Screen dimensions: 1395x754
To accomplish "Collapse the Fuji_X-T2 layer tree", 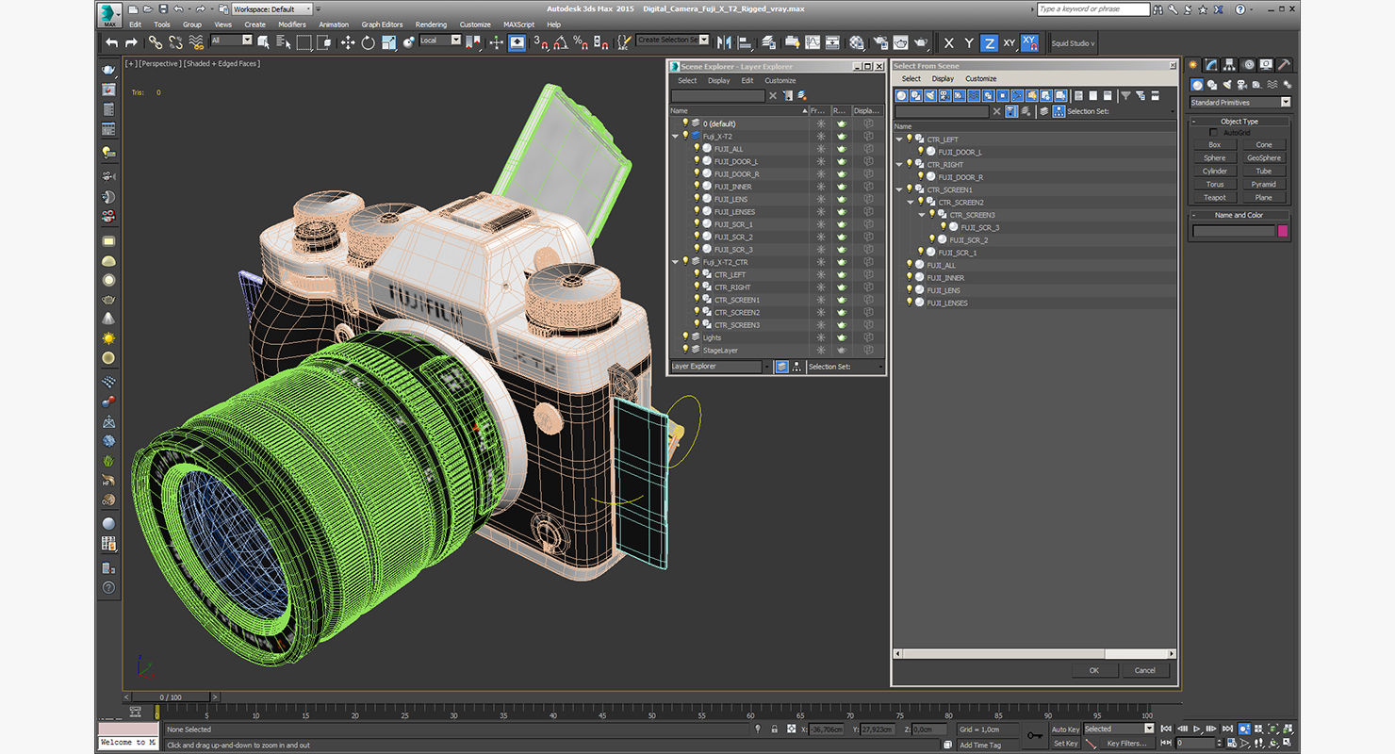I will click(675, 137).
